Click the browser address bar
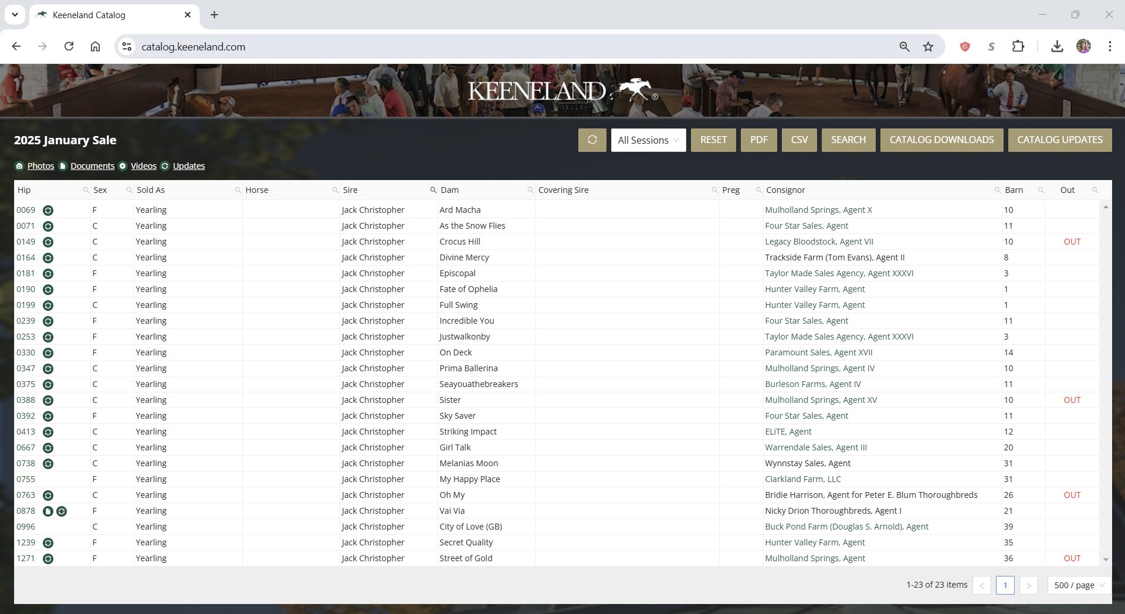 pos(516,47)
